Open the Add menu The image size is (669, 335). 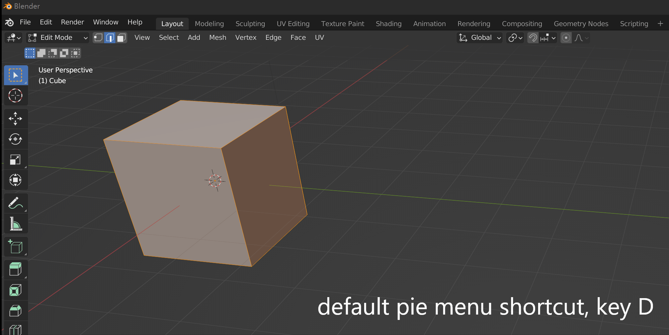[194, 38]
